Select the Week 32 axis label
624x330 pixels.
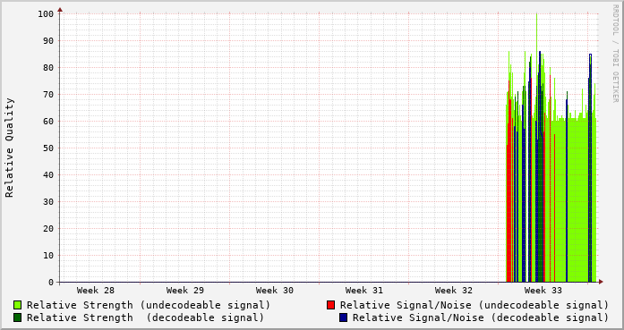coord(454,291)
